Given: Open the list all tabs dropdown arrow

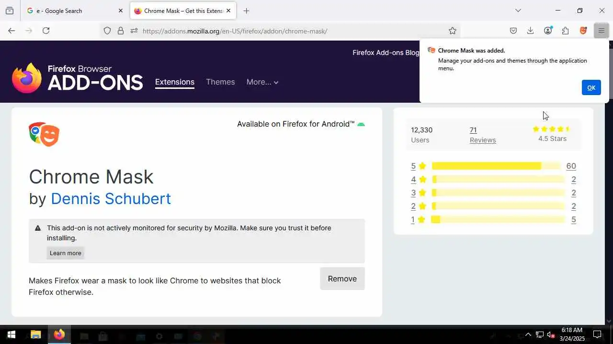Looking at the screenshot, I should (518, 11).
